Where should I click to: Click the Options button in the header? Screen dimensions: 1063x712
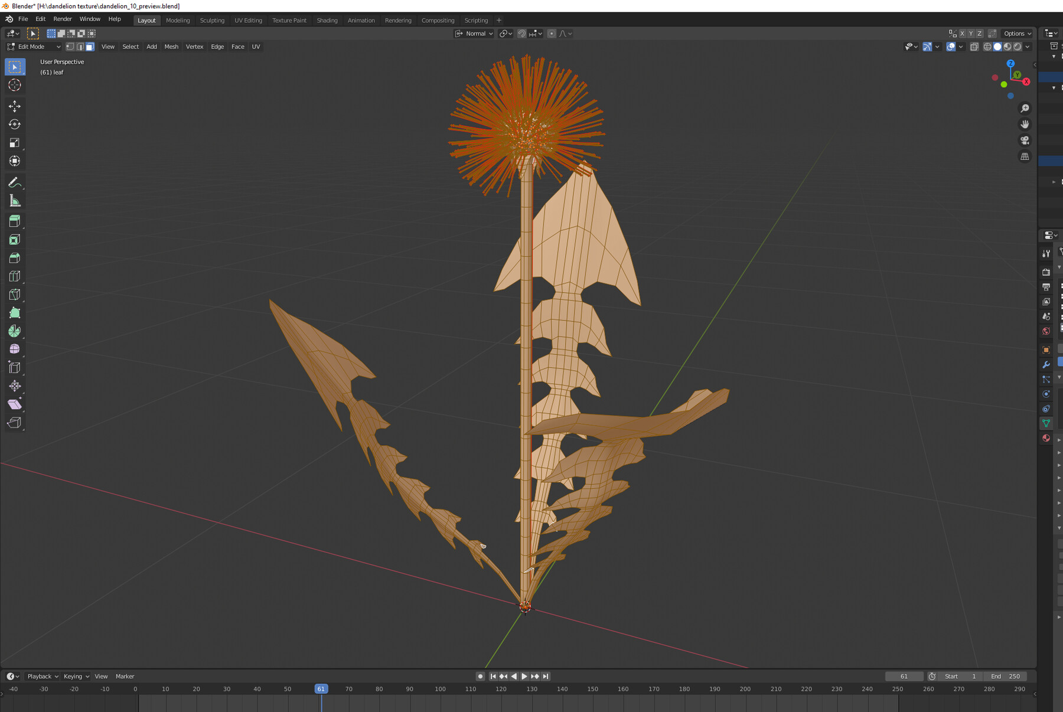coord(1017,34)
